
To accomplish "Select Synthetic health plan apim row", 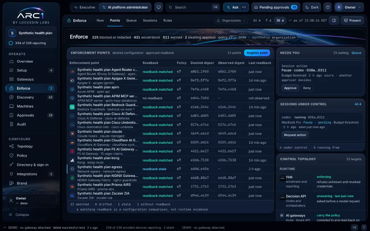I will 170,89.
